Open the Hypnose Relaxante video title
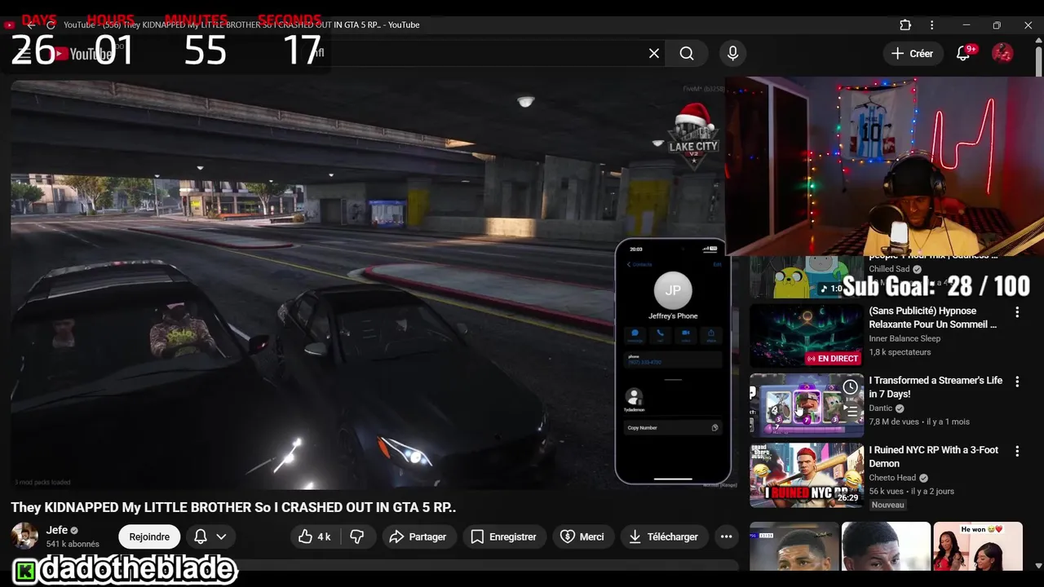 tap(934, 317)
